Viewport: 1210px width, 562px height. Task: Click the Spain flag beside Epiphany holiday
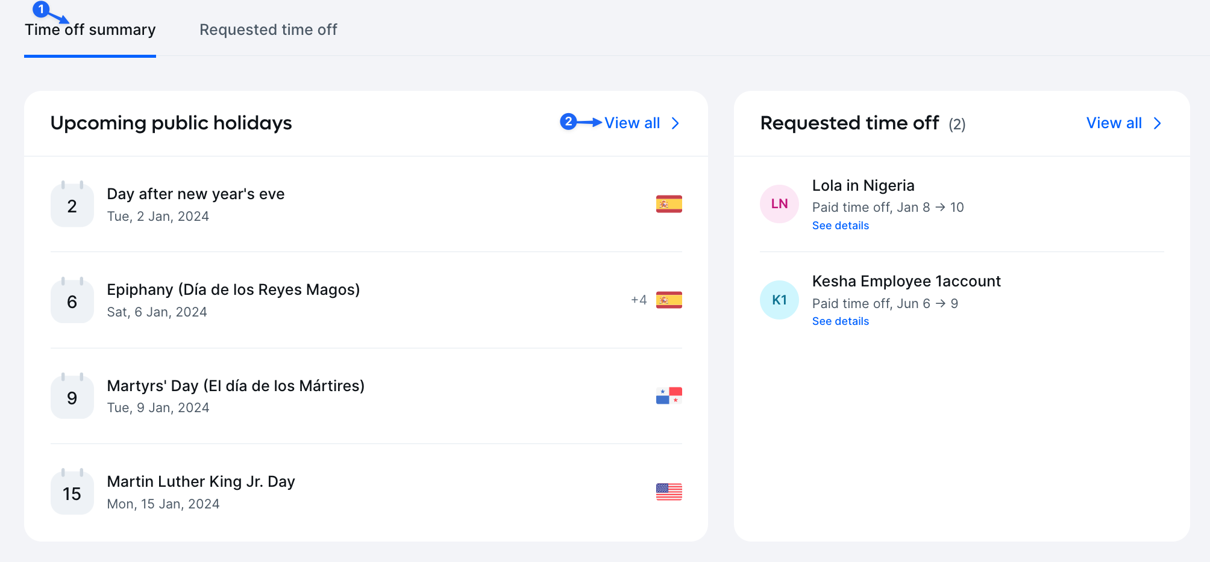click(x=669, y=300)
